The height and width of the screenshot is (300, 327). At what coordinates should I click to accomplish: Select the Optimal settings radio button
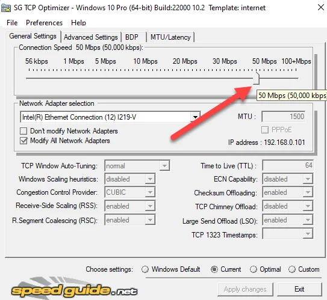253,269
